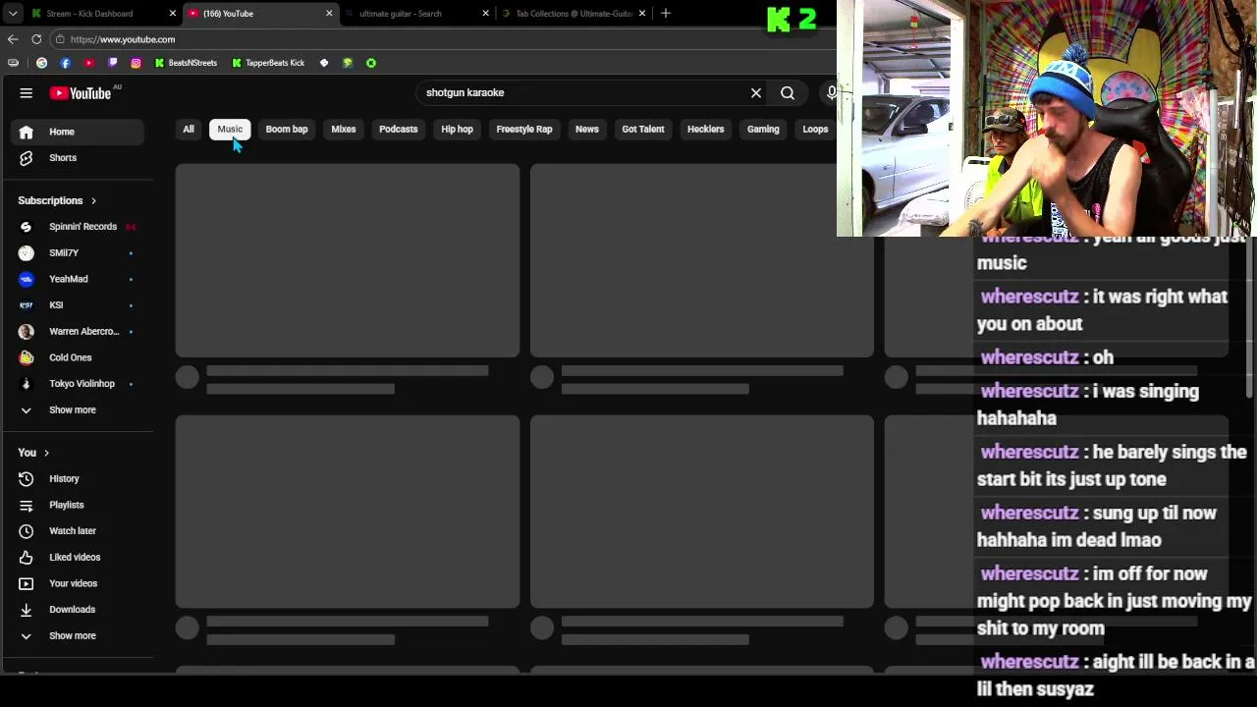Screen dimensions: 1257x707
Task: Open Shorts in the sidebar
Action: (77, 158)
